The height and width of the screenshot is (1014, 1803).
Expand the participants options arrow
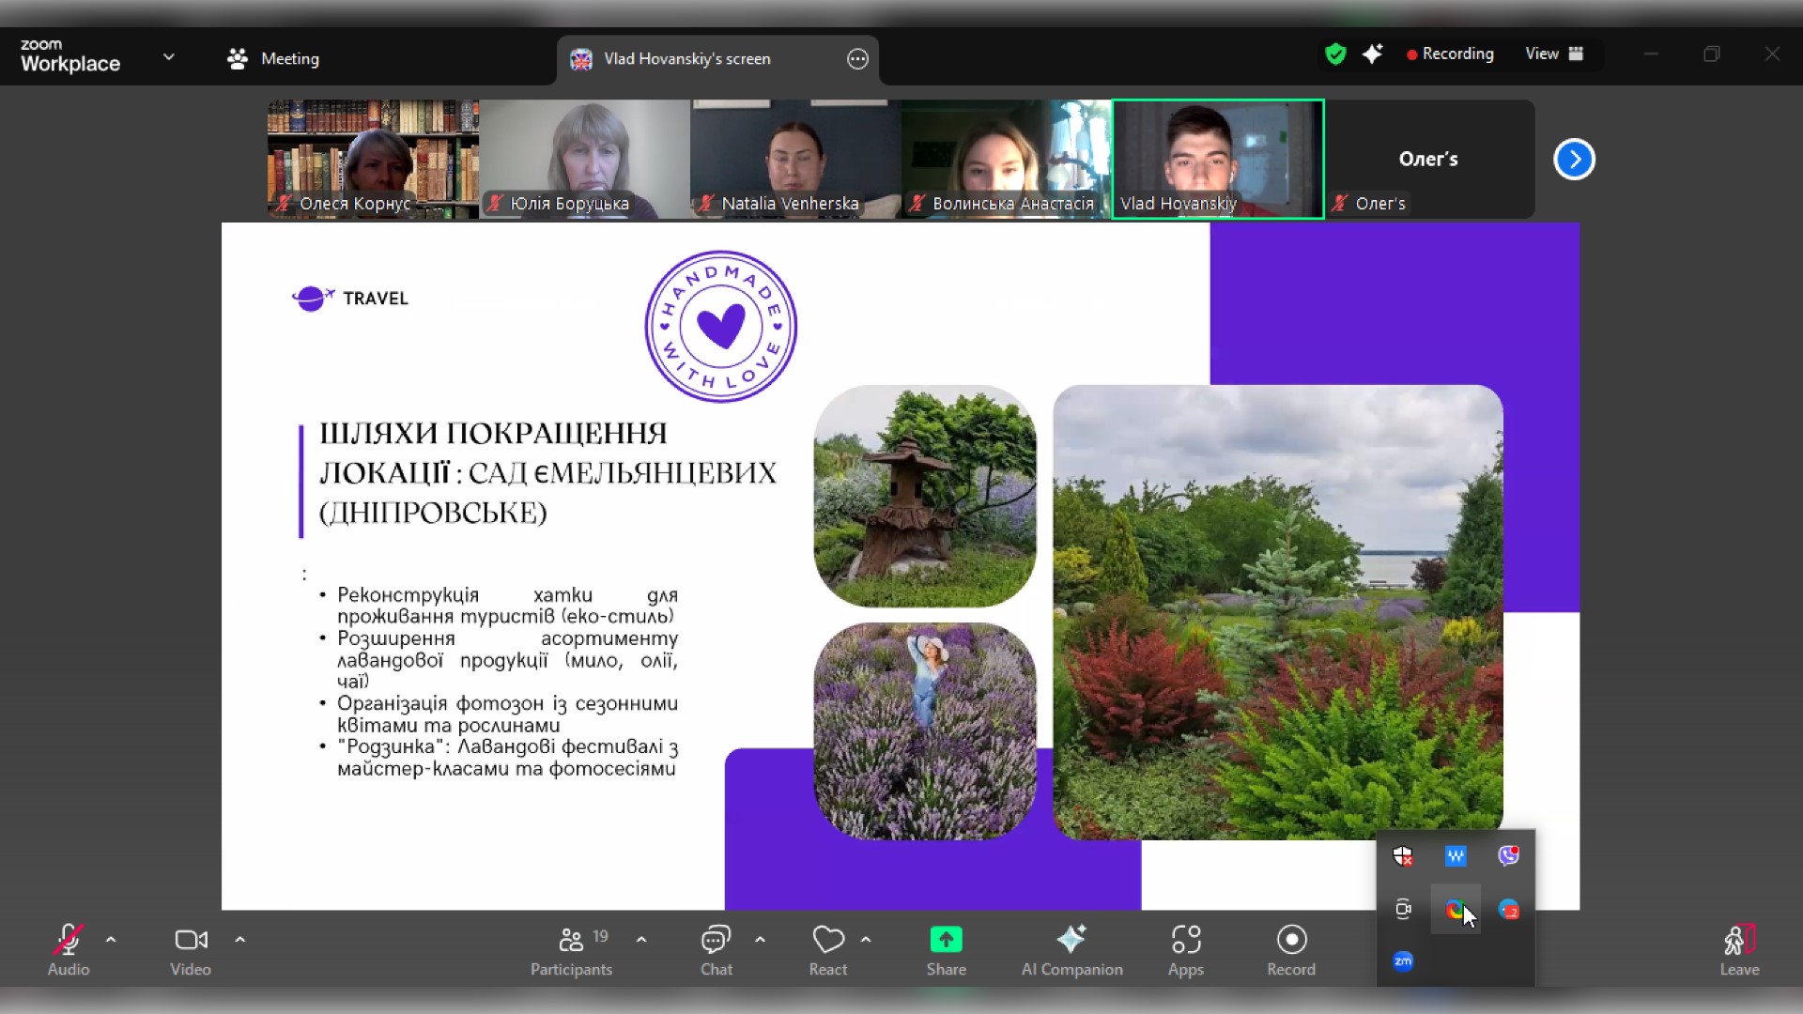click(641, 939)
